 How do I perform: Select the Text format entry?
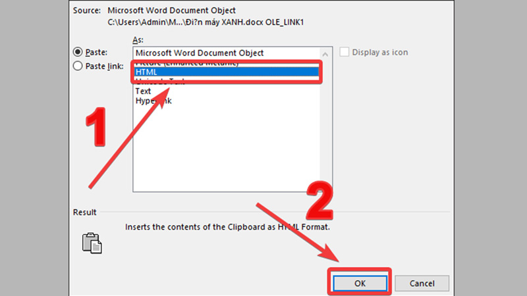[227, 91]
